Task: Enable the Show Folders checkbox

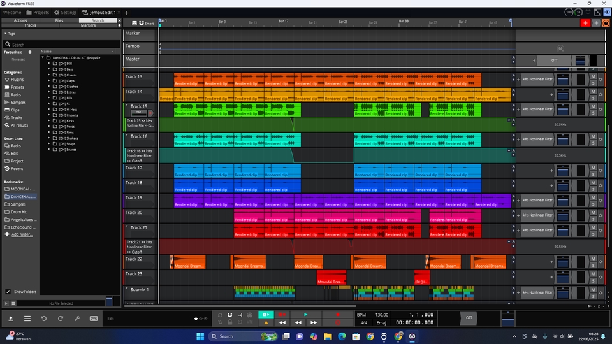Action: (8, 292)
